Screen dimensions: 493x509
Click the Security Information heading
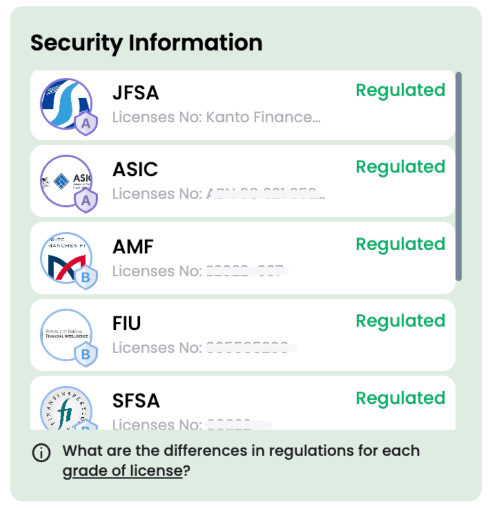[146, 43]
